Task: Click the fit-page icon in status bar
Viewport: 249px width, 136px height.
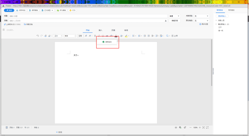Action: [x=203, y=127]
